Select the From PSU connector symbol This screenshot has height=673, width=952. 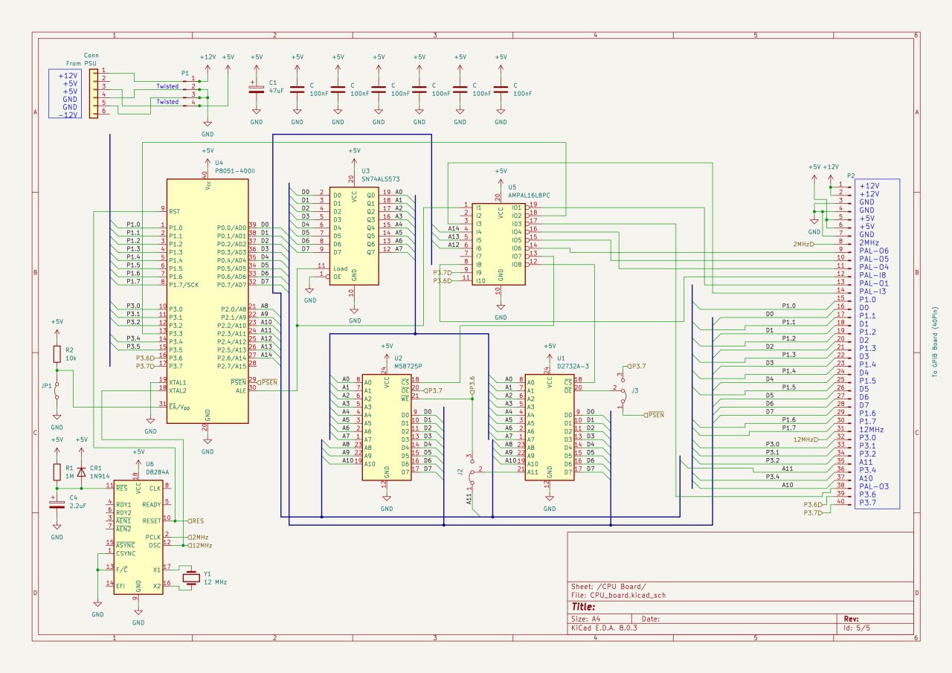pos(94,91)
